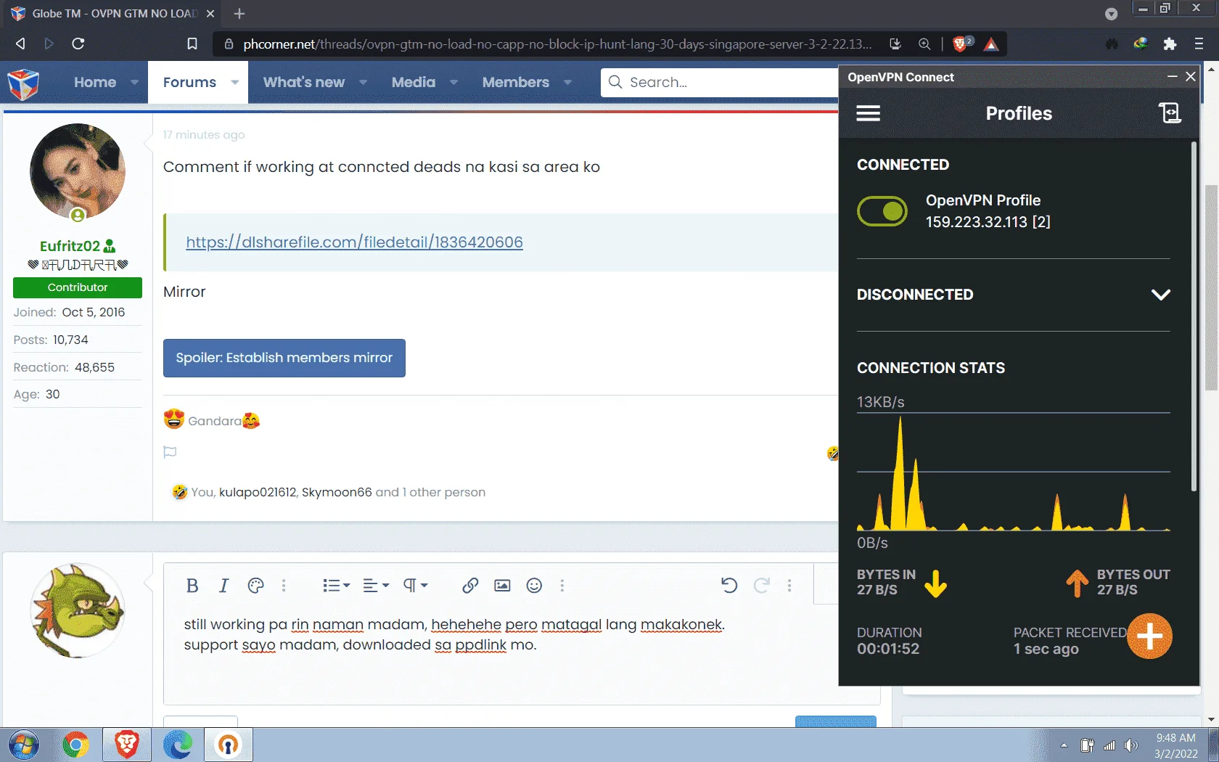Open the dlsharefile.com download link
1219x762 pixels.
coord(354,242)
